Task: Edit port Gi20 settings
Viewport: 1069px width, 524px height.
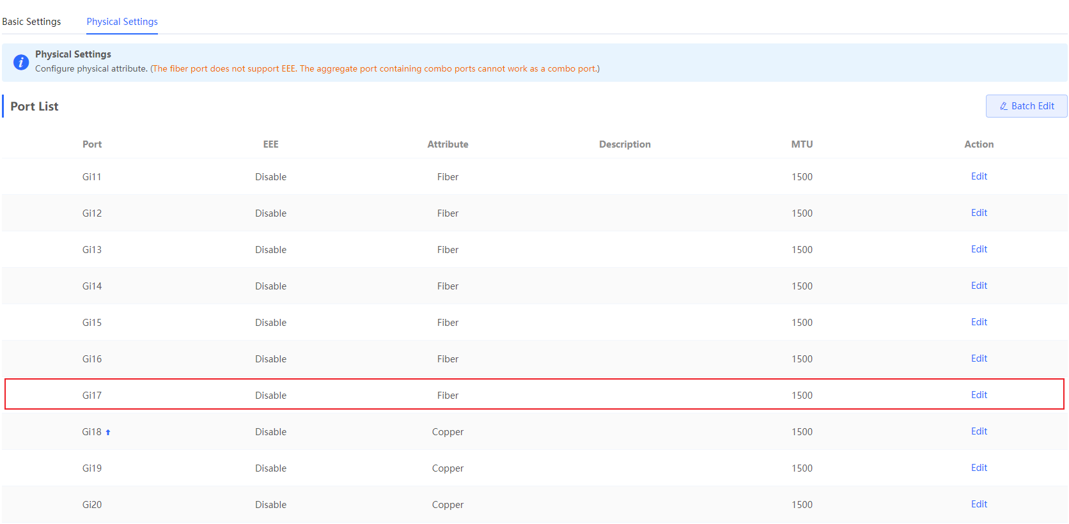Action: [978, 504]
